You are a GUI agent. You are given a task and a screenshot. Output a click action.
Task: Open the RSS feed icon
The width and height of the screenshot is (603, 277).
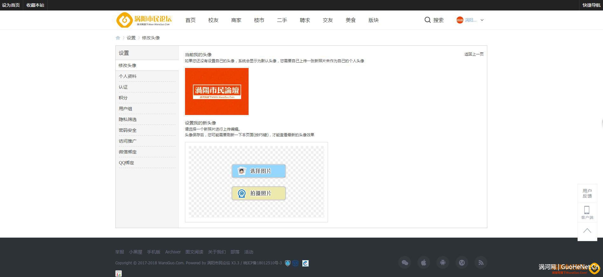[x=481, y=263]
